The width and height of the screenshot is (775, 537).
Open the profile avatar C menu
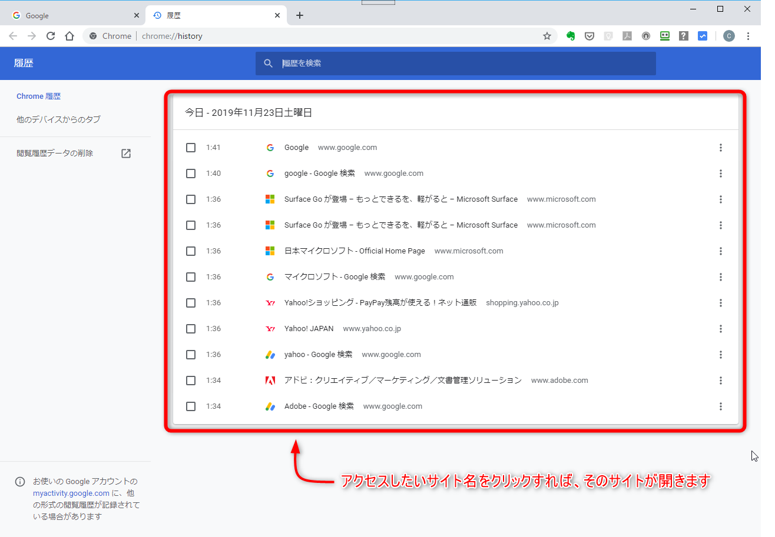(x=729, y=36)
